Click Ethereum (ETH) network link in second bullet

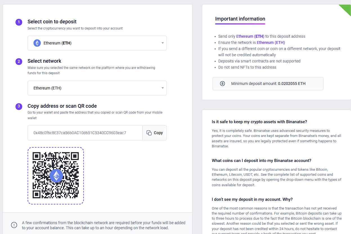pyautogui.click(x=271, y=42)
